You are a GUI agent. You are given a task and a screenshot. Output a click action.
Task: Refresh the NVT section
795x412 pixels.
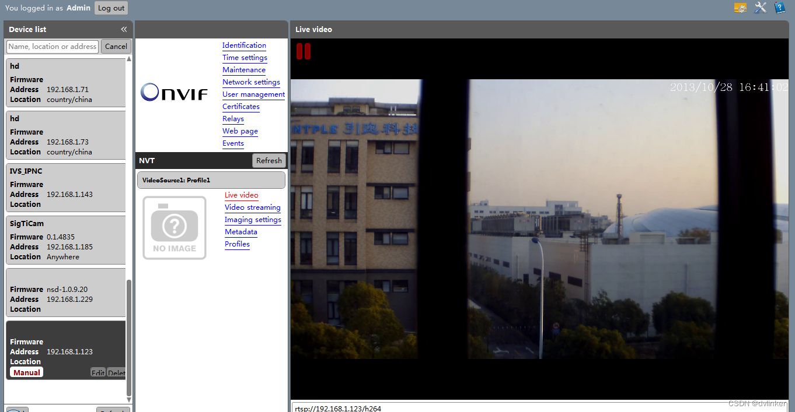click(x=269, y=161)
